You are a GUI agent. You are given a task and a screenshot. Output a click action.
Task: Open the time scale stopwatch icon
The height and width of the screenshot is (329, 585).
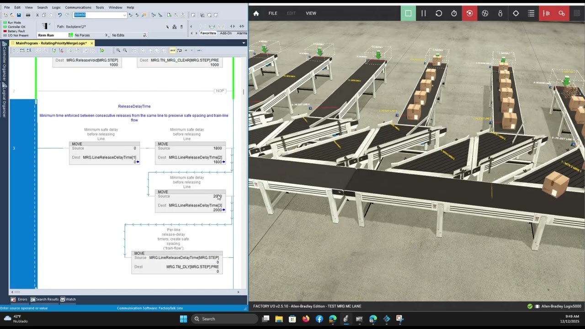click(x=454, y=13)
